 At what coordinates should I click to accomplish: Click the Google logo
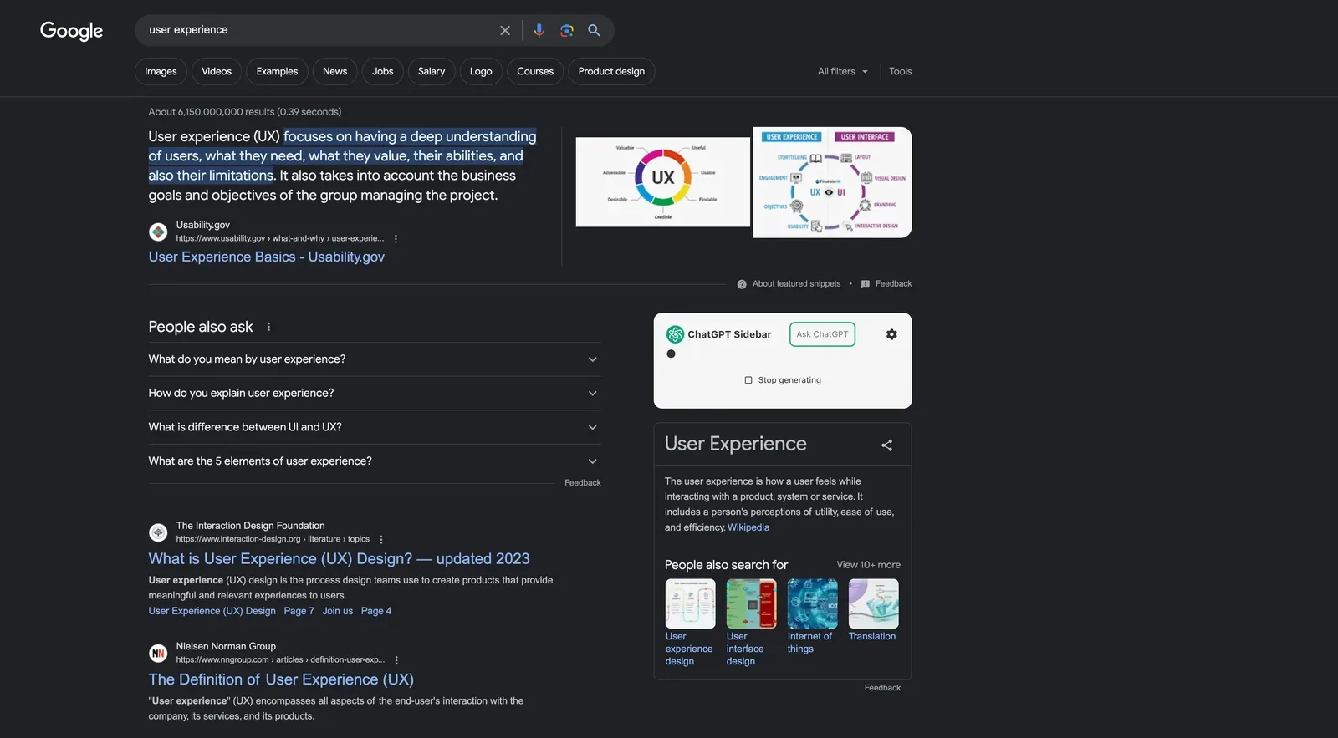[x=72, y=31]
